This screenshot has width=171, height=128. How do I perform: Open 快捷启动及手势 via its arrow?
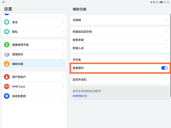click(x=166, y=32)
